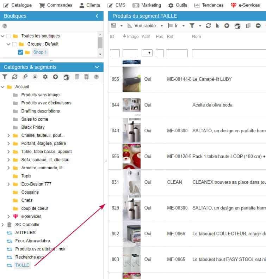Click the French language flag icon

(x=170, y=26)
